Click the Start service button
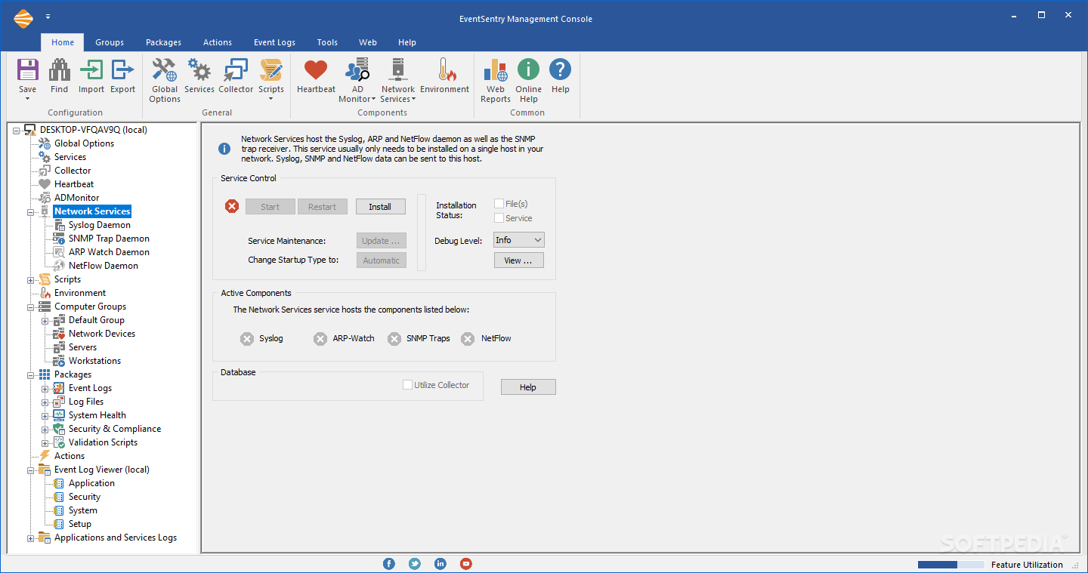This screenshot has width=1088, height=573. [x=270, y=207]
